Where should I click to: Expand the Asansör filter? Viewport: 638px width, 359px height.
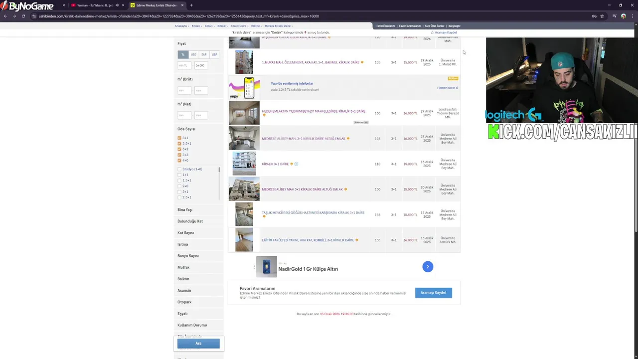point(198,290)
